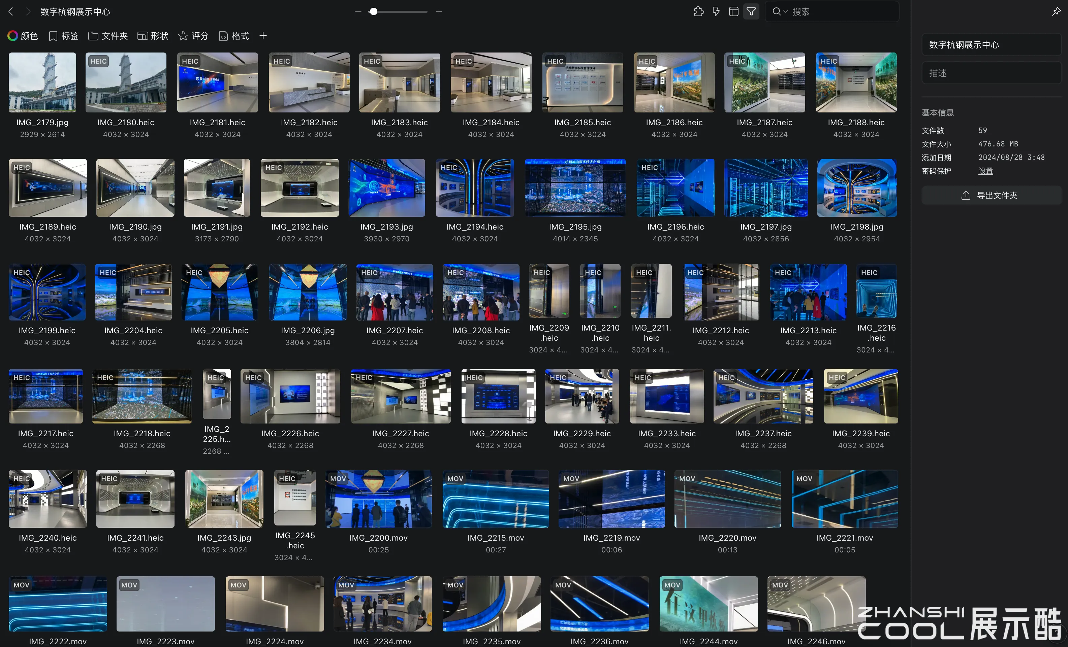The height and width of the screenshot is (647, 1068).
Task: Select video thumbnail IMG_2234.mov
Action: click(382, 604)
